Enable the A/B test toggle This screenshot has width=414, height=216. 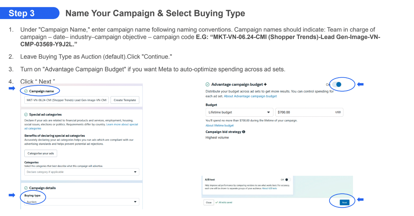(287, 180)
